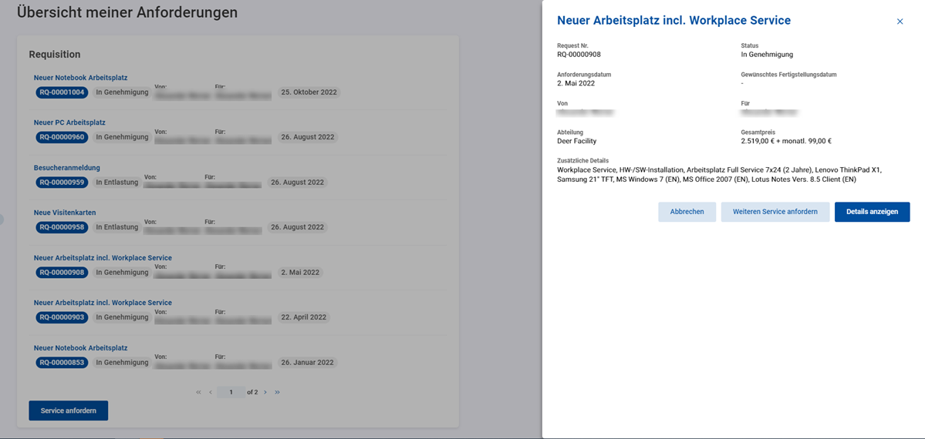Click the Gesamtpreis value 2.519,00 €
925x439 pixels.
pyautogui.click(x=786, y=142)
